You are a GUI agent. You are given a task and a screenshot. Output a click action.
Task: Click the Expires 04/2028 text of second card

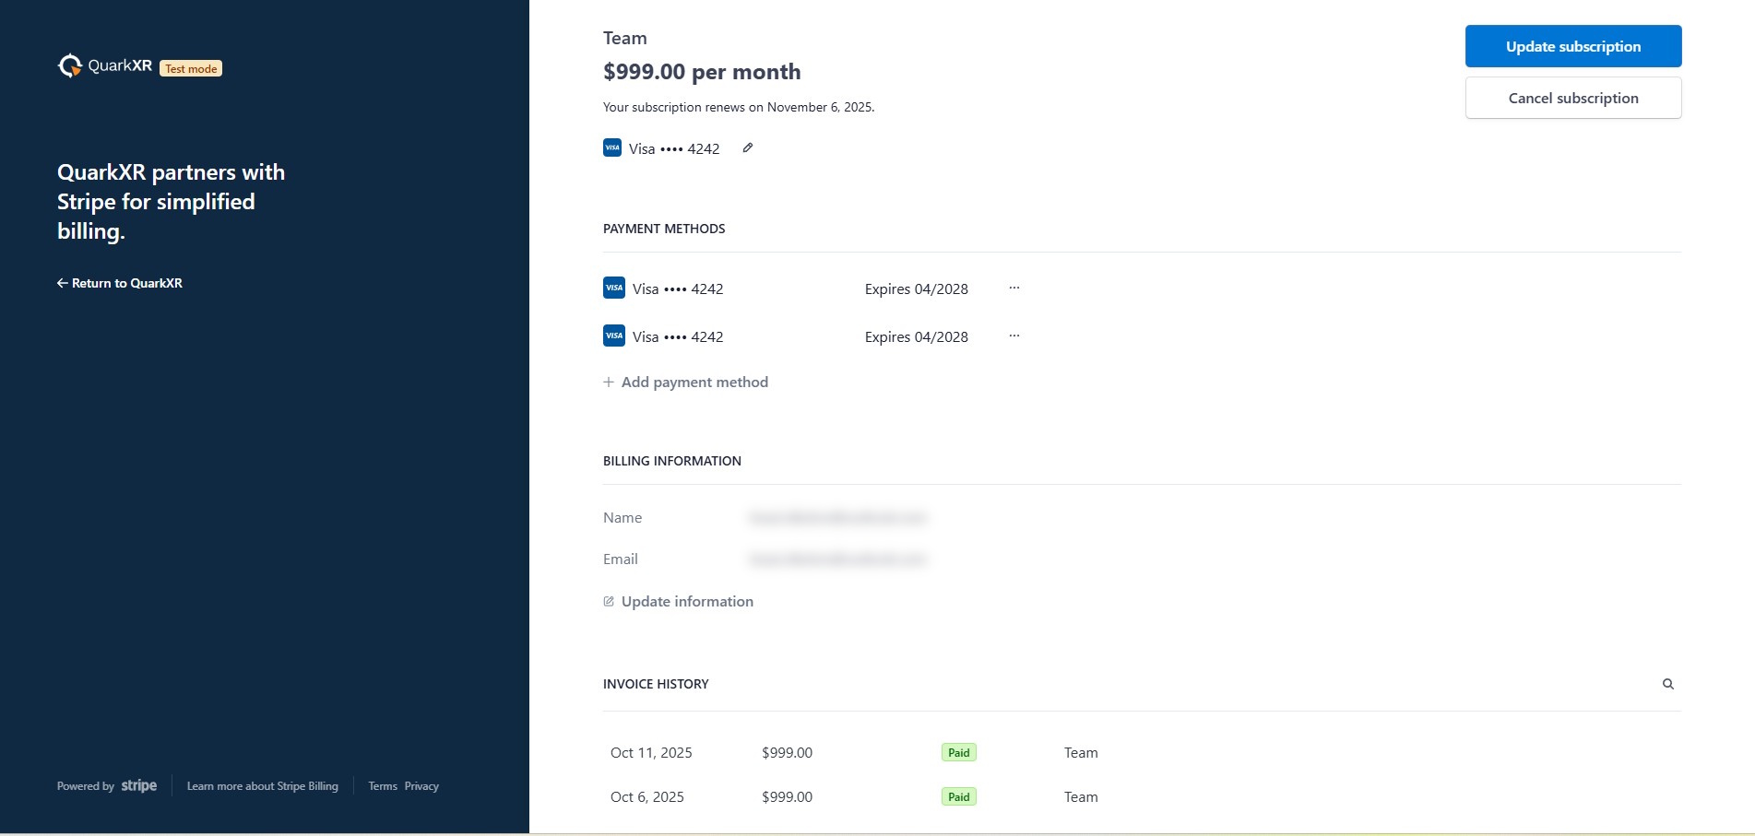point(917,336)
